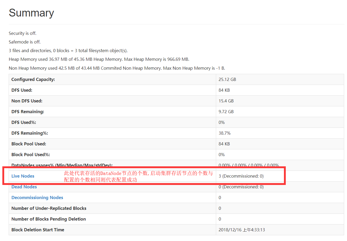
Task: Click the Decommissioning Nodes value 0
Action: click(x=220, y=198)
